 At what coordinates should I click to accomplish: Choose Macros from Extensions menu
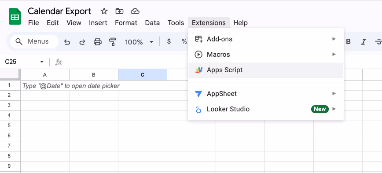click(x=266, y=55)
